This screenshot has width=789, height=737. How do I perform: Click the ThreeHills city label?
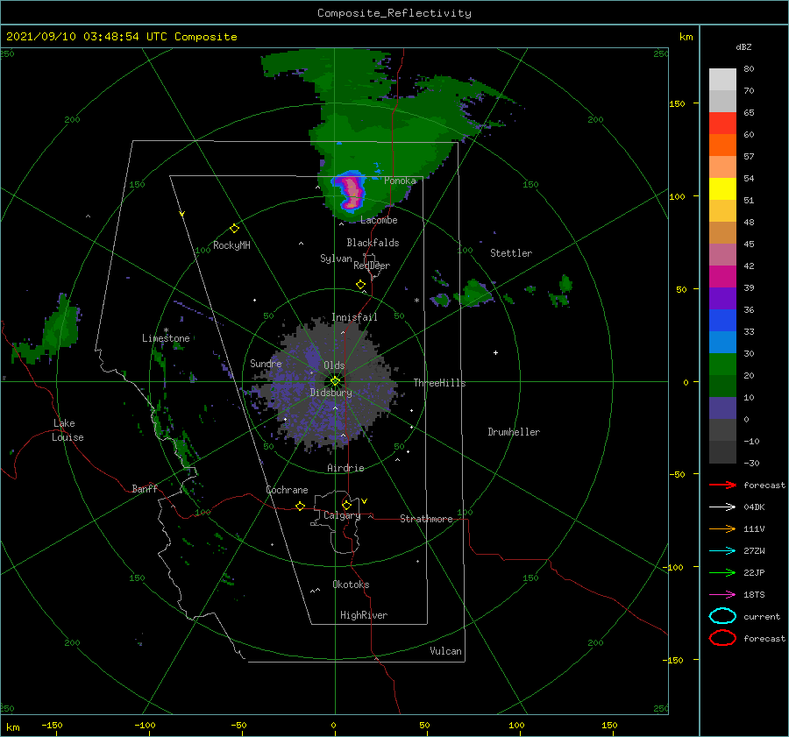439,383
